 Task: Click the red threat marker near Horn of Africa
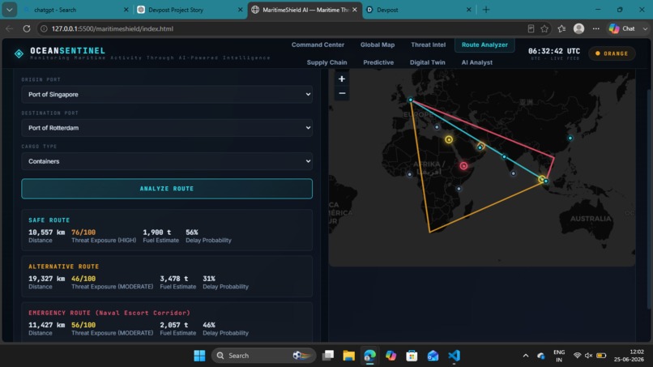pos(463,166)
